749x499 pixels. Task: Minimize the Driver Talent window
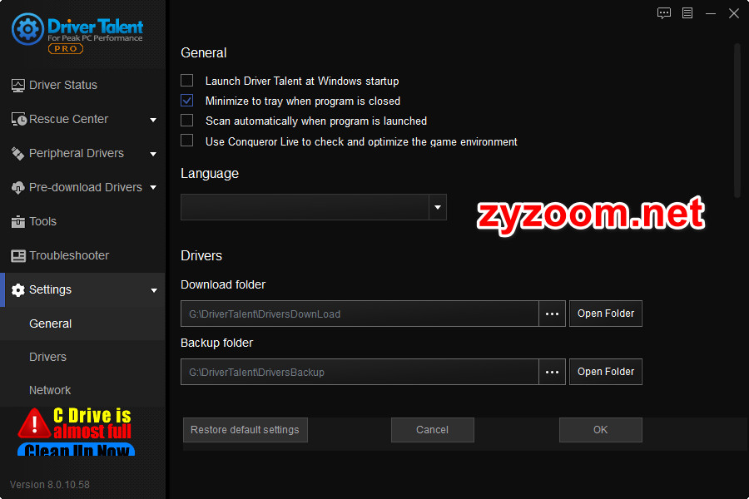point(711,13)
